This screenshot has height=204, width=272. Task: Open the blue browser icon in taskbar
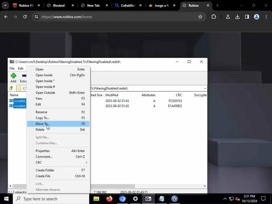point(122,199)
